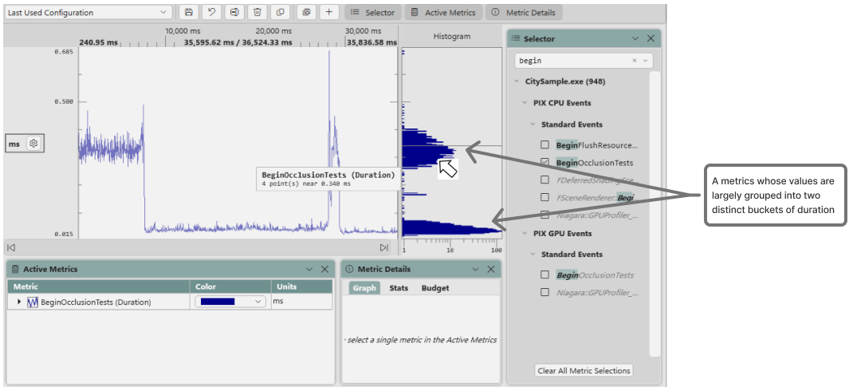Collapse Standard Events under PIX GPU Events
This screenshot has height=387, width=849.
click(x=533, y=255)
